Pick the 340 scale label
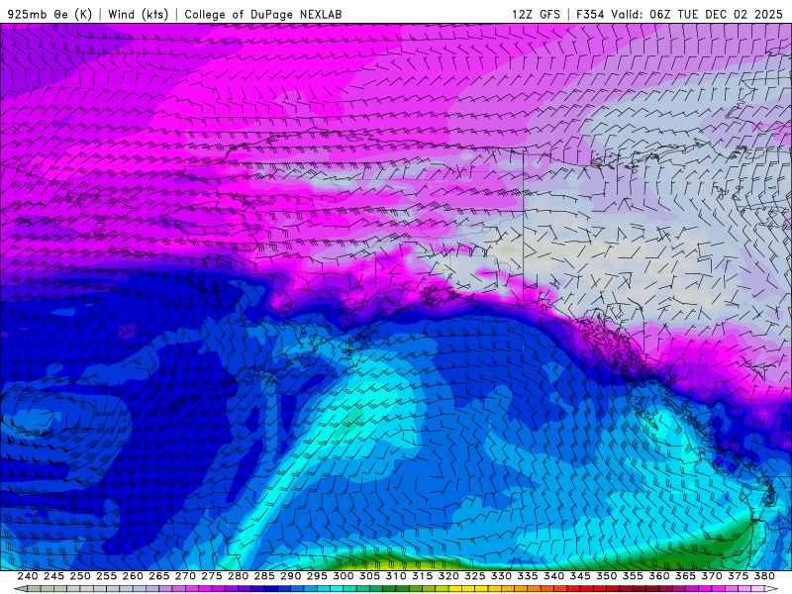 [553, 576]
